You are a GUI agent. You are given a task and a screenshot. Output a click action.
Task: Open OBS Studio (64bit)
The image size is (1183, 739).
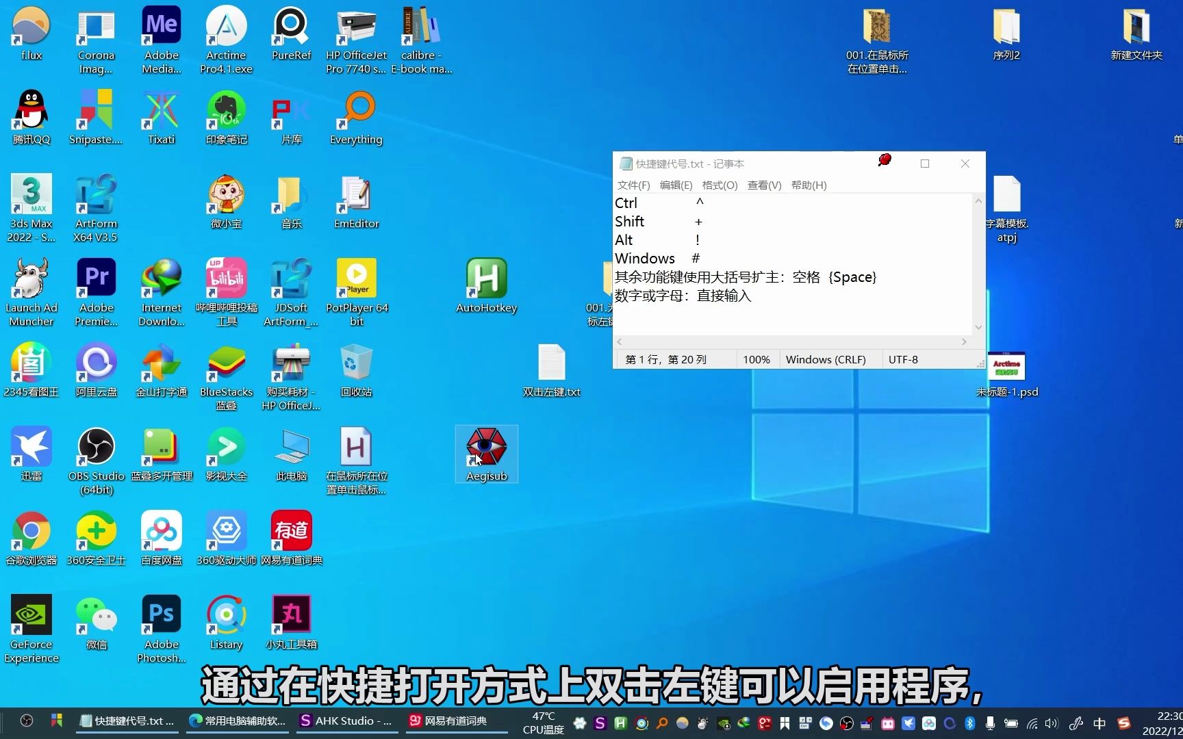coord(96,448)
